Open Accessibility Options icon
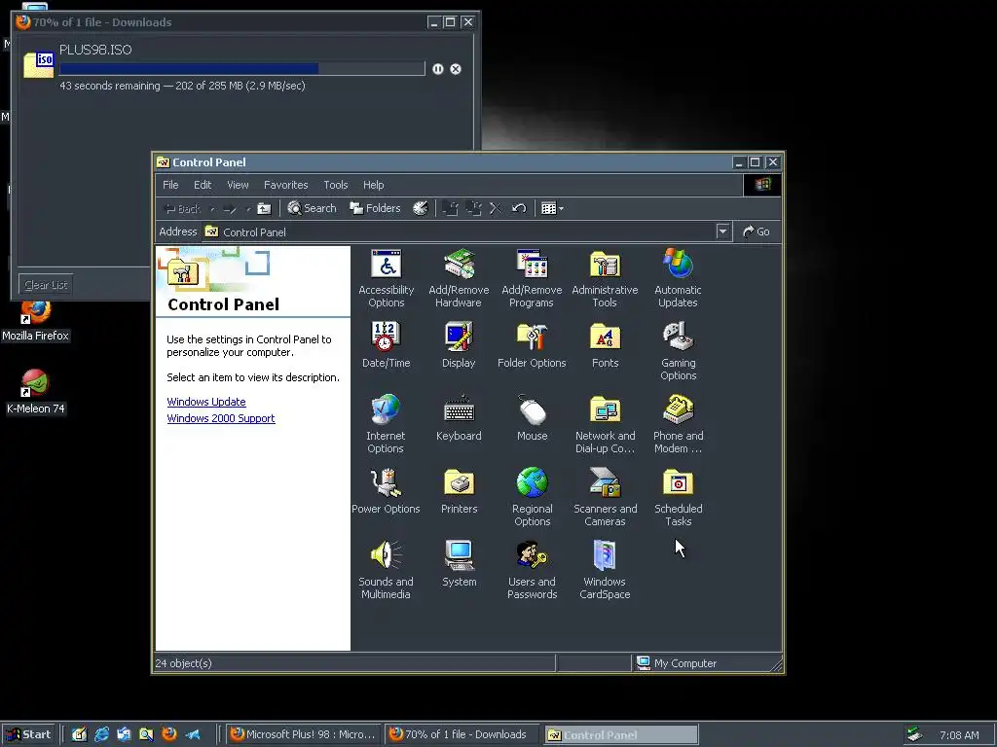Image resolution: width=997 pixels, height=747 pixels. pos(386,278)
